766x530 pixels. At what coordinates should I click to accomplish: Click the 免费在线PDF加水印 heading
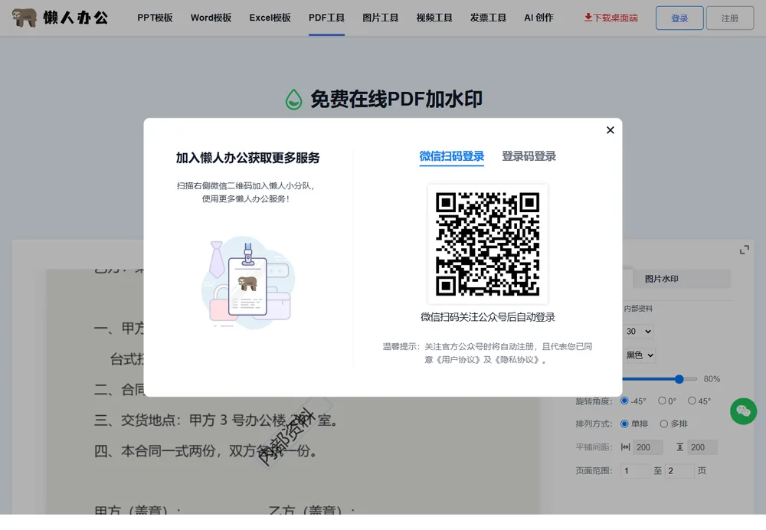tap(396, 99)
